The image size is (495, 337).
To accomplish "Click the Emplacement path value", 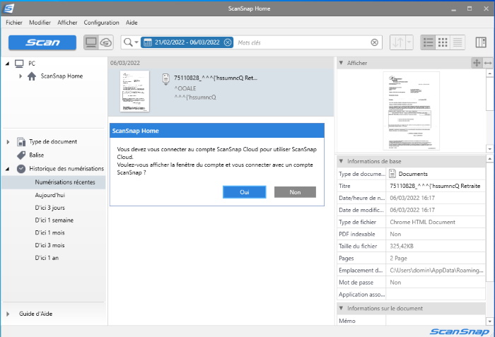I will 436,270.
